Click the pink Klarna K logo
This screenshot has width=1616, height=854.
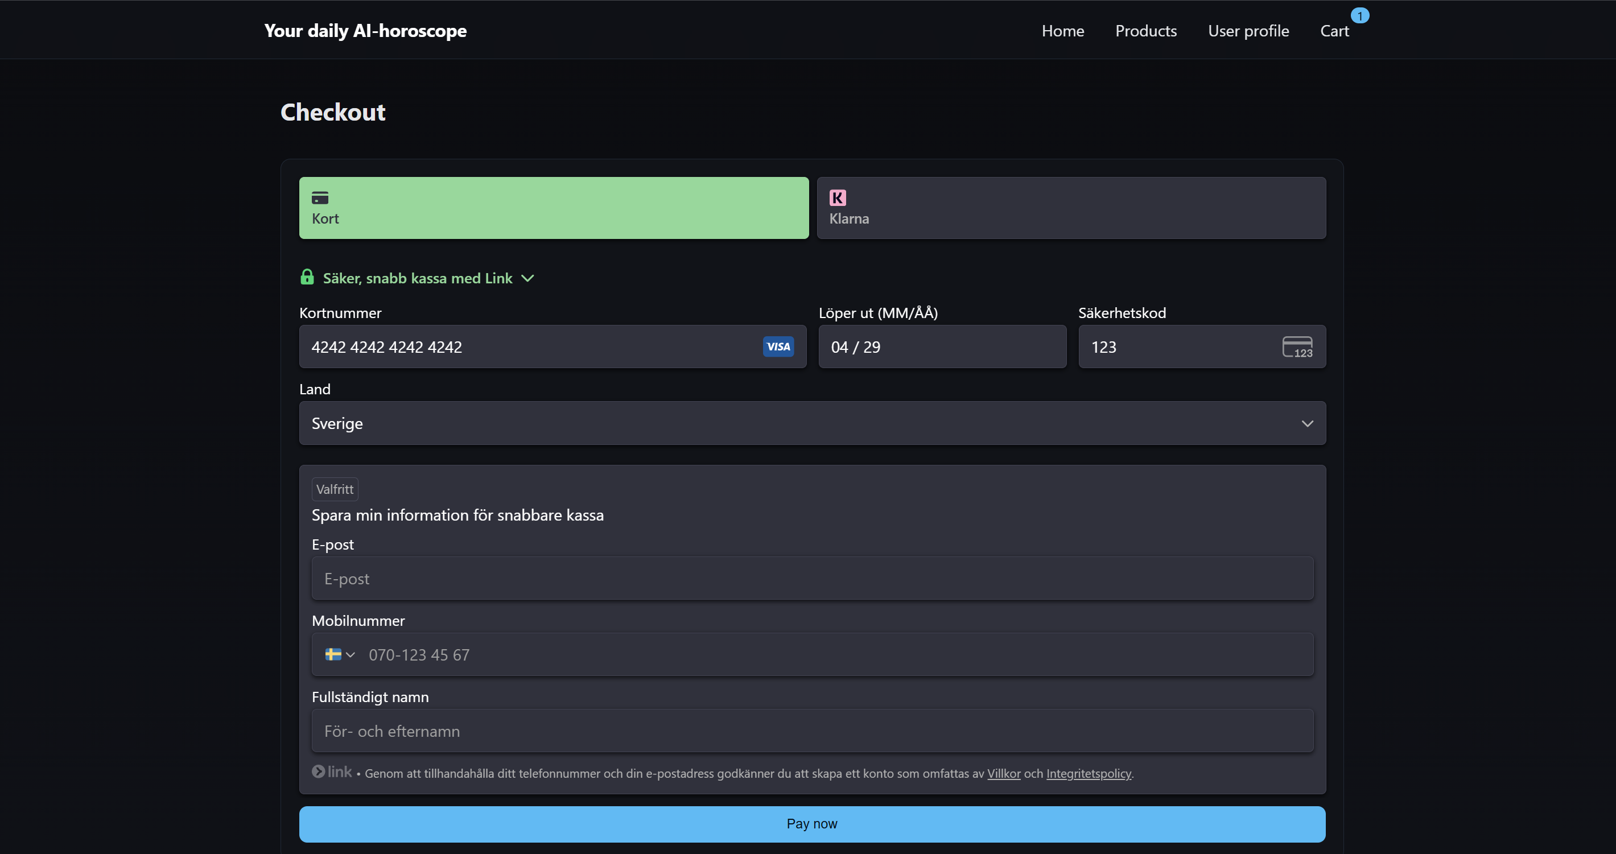838,199
